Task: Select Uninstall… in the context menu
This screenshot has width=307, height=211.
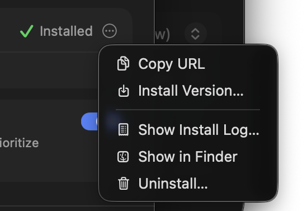Action: (x=188, y=184)
